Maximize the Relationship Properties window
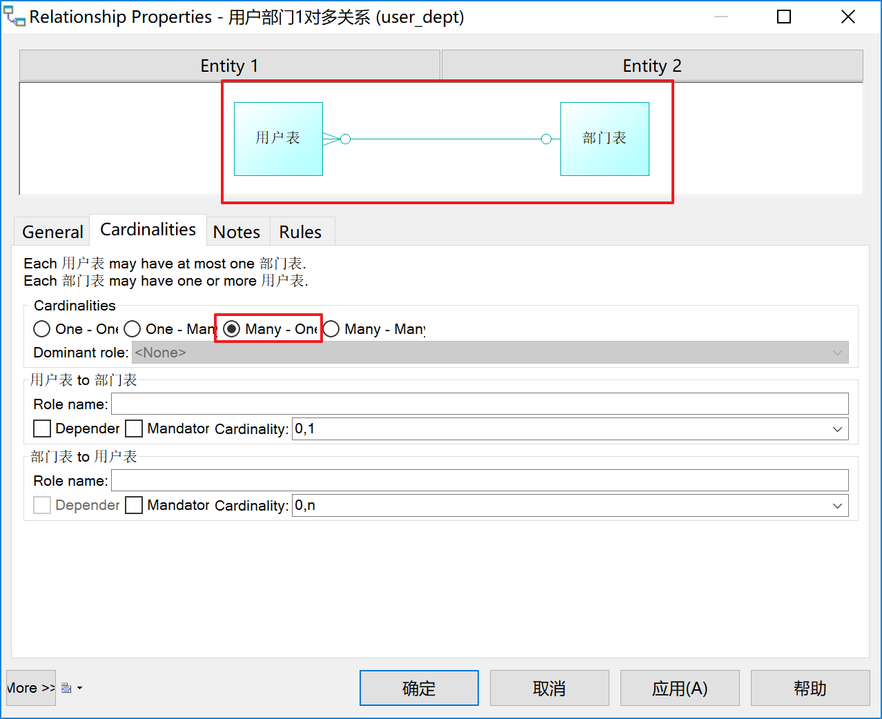The width and height of the screenshot is (882, 719). (x=784, y=17)
